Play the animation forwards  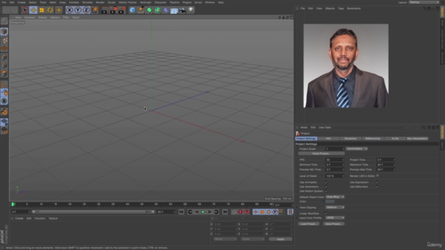click(203, 212)
